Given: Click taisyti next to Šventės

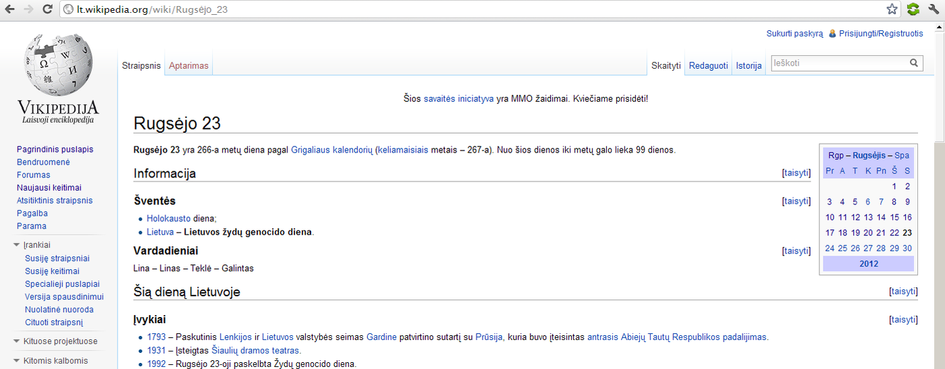Looking at the screenshot, I should click(x=796, y=201).
